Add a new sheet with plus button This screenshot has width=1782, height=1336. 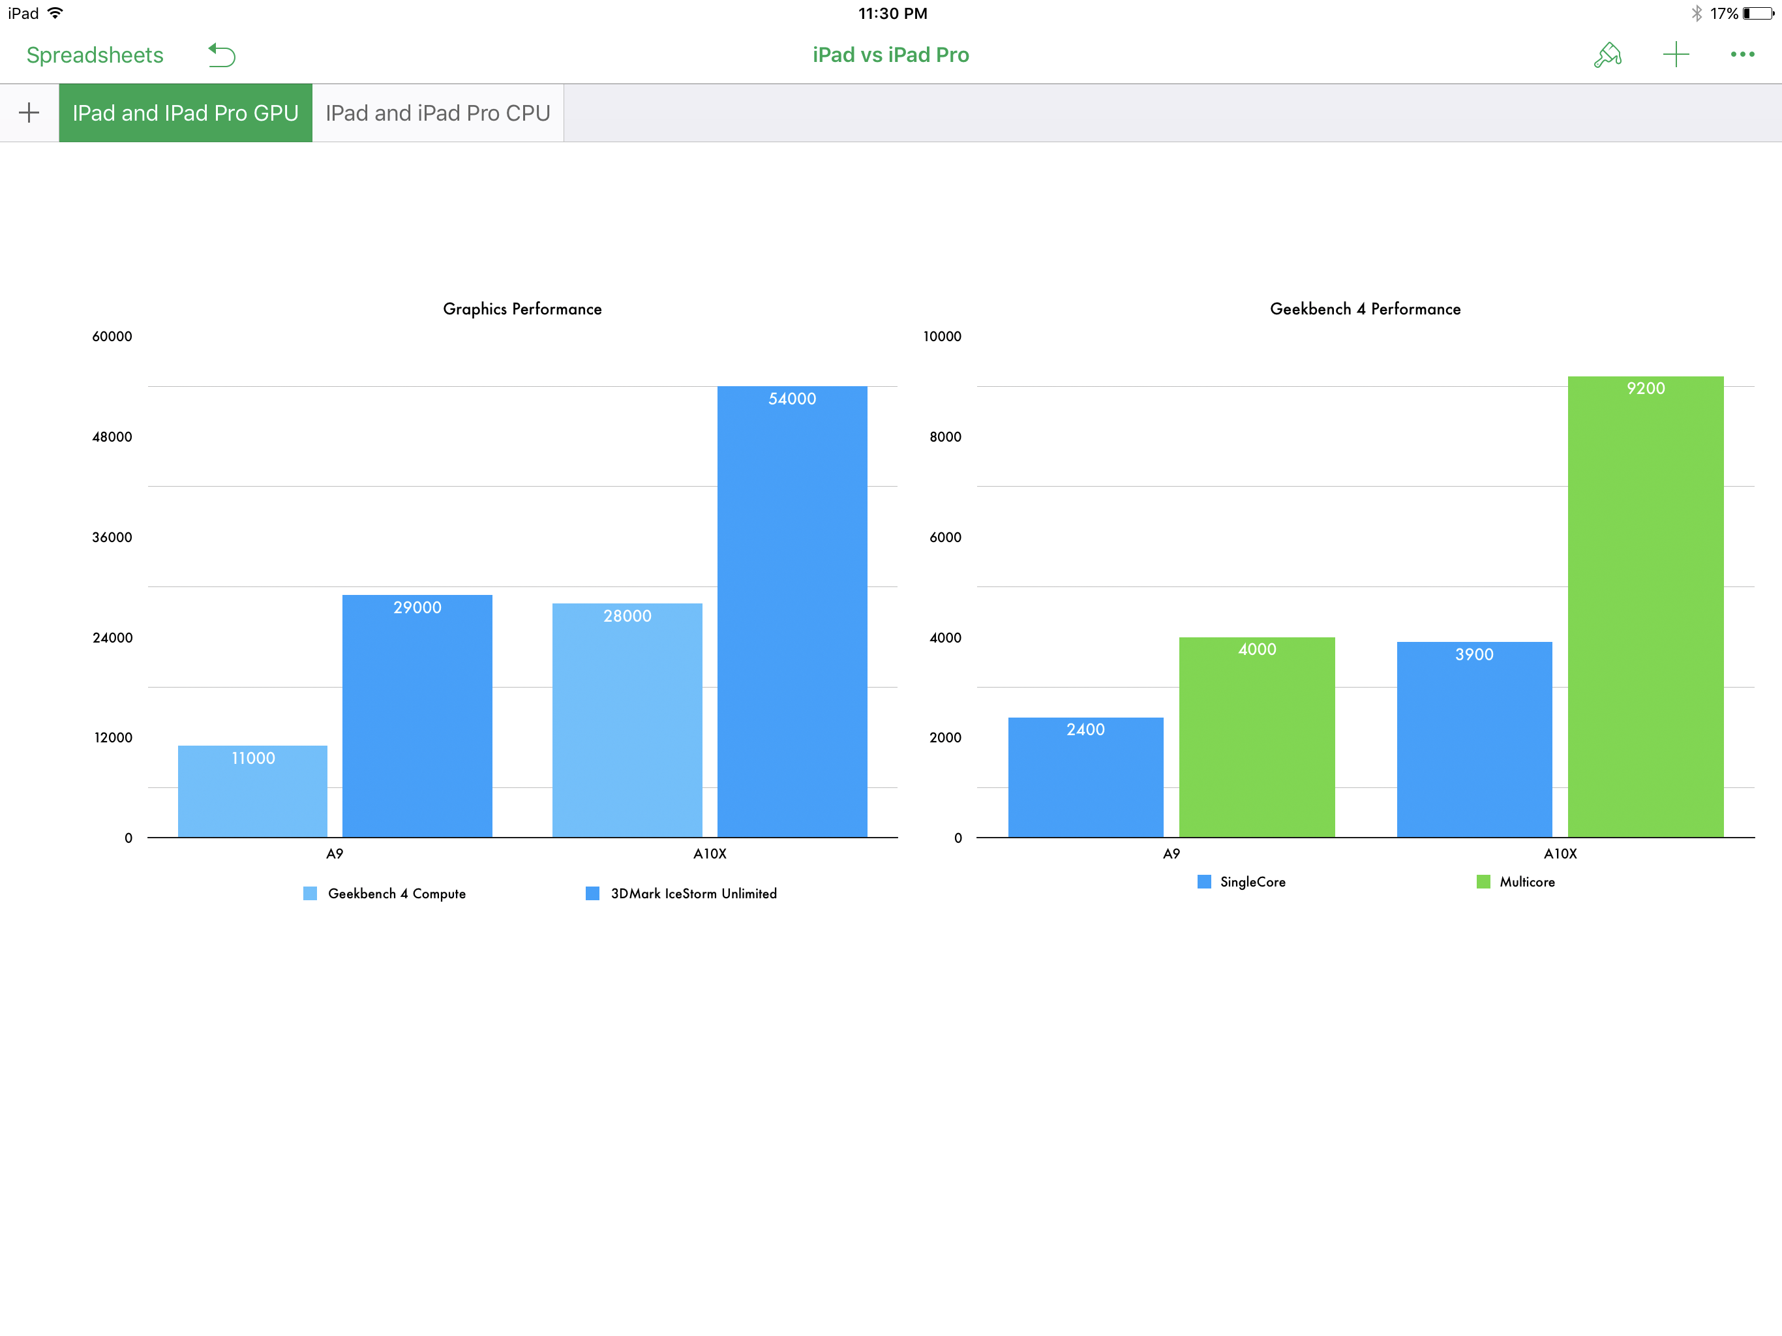(x=29, y=113)
